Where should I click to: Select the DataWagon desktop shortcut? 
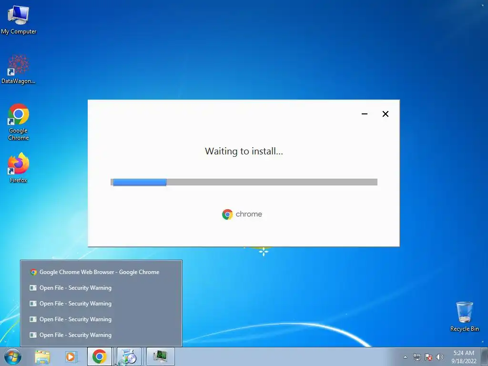pos(19,70)
